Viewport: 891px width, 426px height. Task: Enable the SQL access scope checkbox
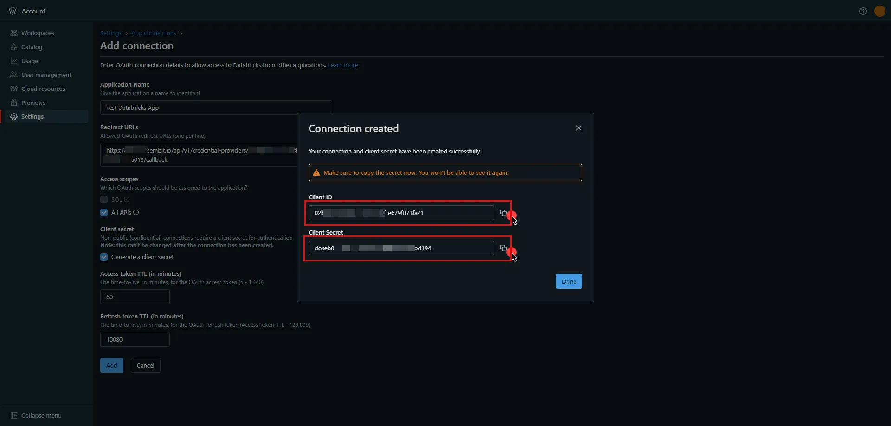pos(104,199)
